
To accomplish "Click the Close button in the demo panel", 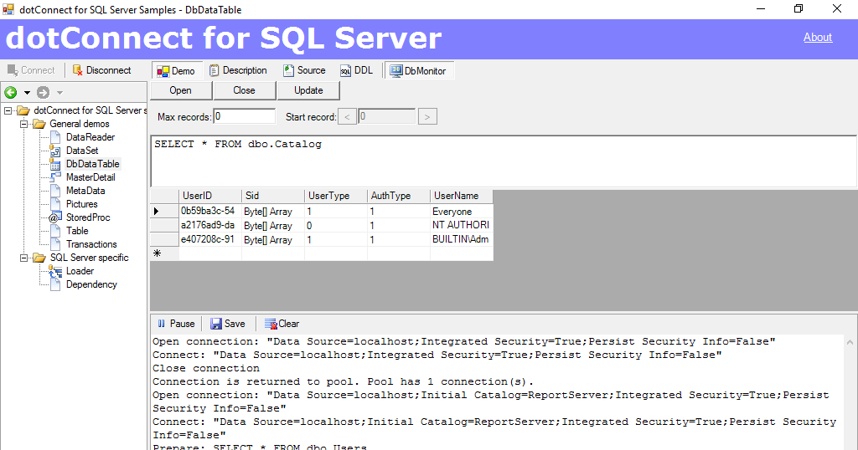I will click(244, 90).
